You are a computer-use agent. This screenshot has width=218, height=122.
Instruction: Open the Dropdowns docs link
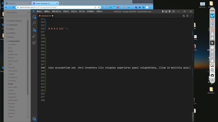12,77
